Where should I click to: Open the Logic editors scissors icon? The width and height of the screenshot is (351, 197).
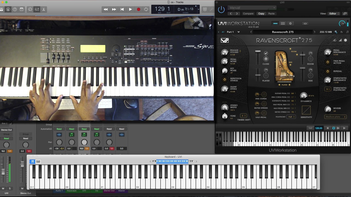[44, 9]
